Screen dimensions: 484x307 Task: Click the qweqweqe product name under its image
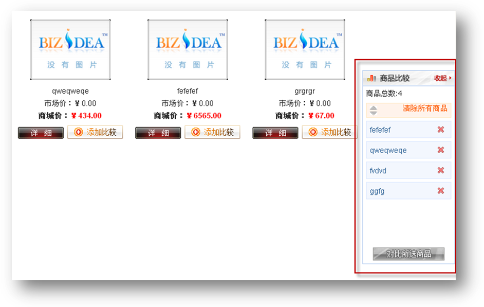[x=70, y=91]
